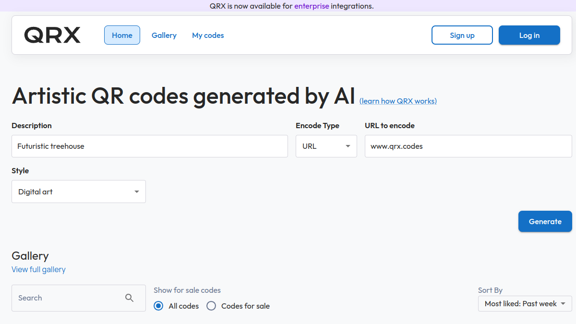Click the Log in button

point(529,35)
